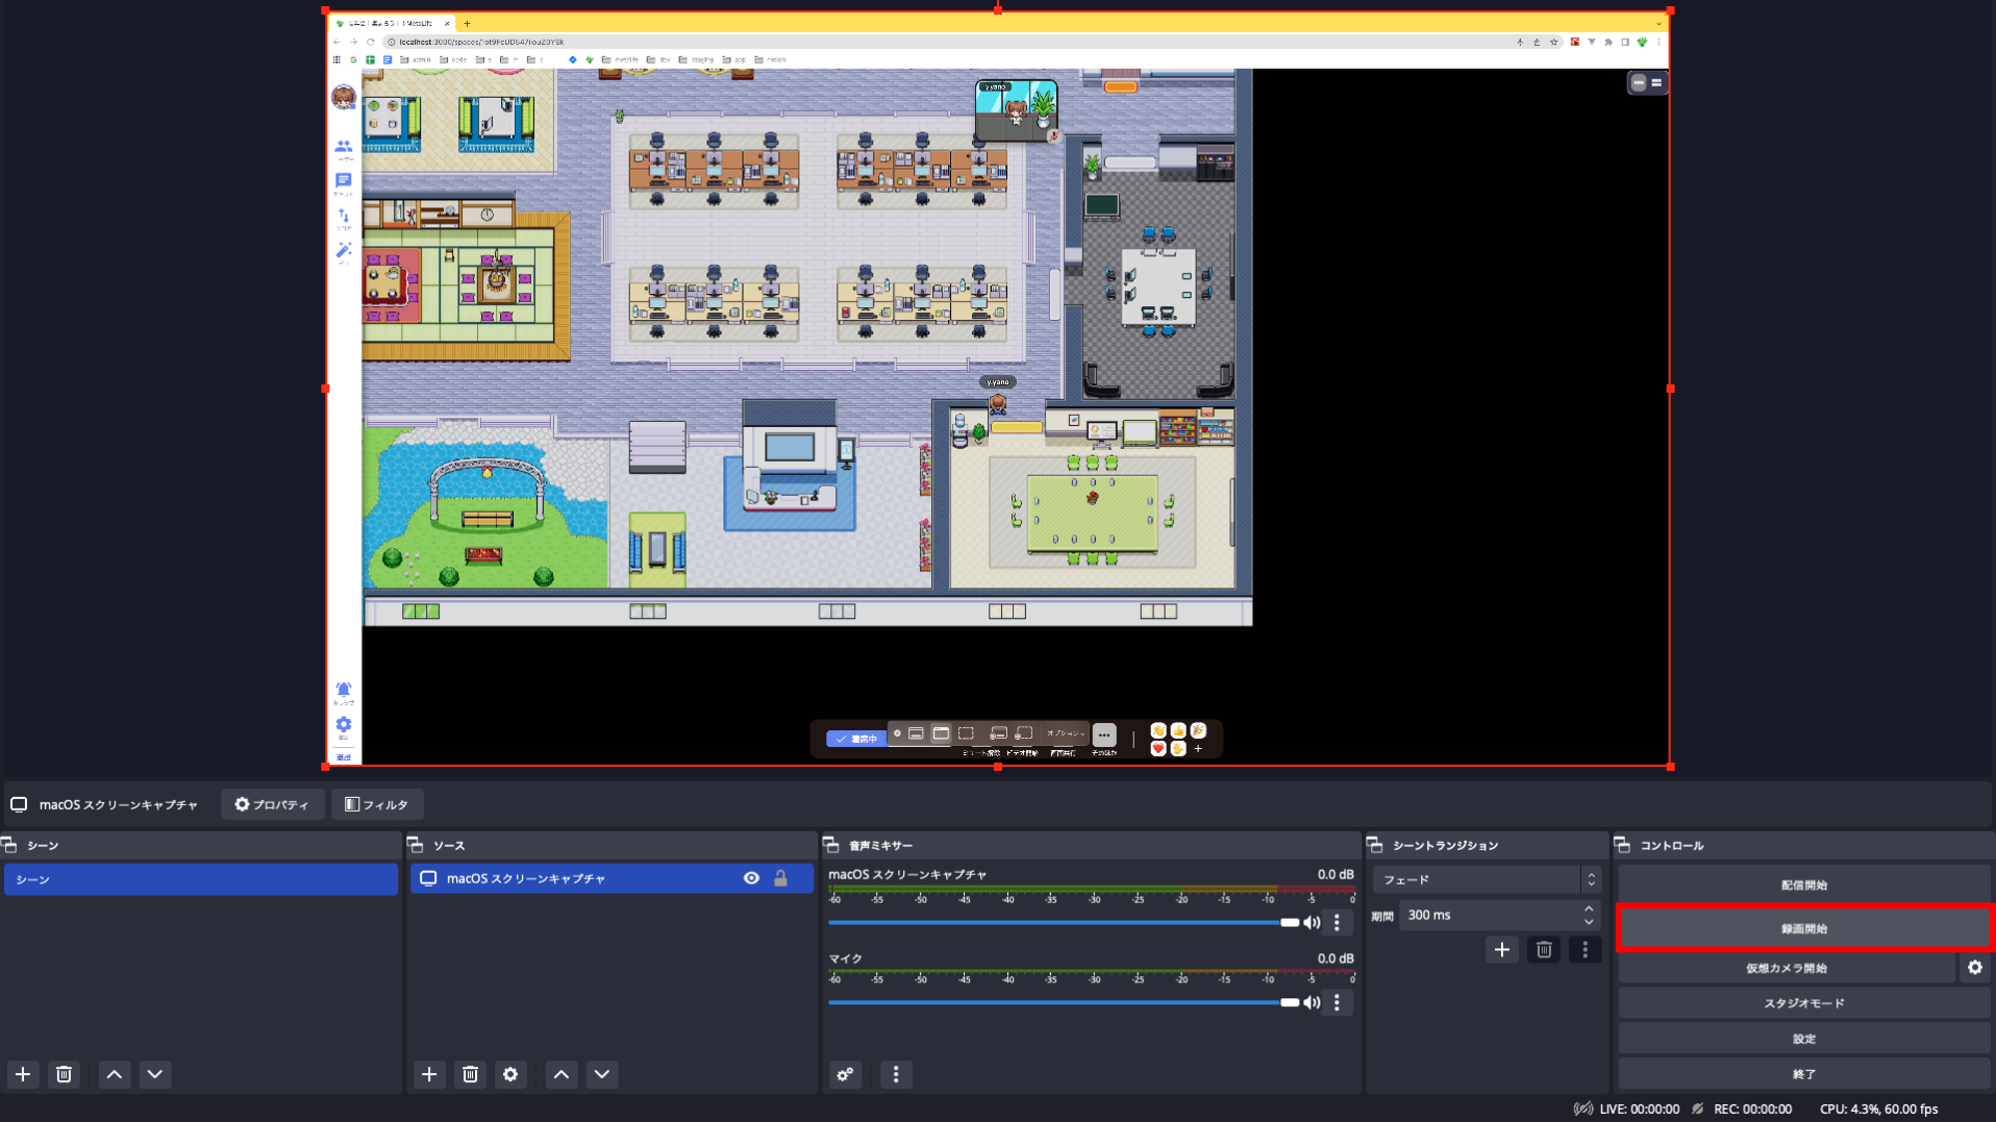This screenshot has height=1122, width=1996.
Task: Click the metalife bookmark folder in preview
Action: (620, 60)
